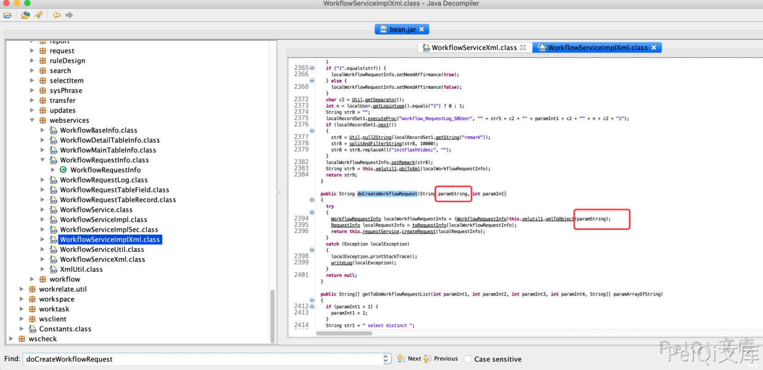Select WorkflowServiceUtil.class in the tree

tap(102, 250)
